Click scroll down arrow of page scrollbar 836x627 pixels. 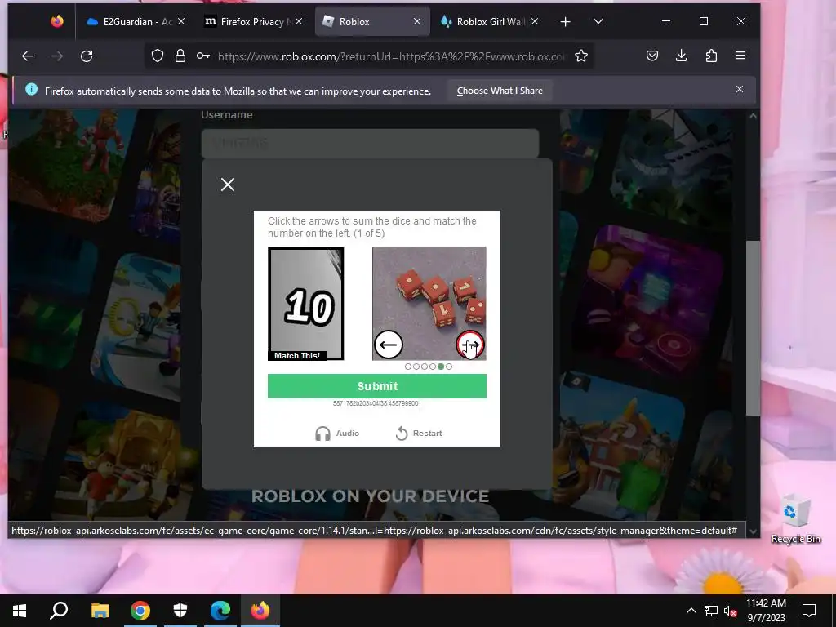(753, 531)
